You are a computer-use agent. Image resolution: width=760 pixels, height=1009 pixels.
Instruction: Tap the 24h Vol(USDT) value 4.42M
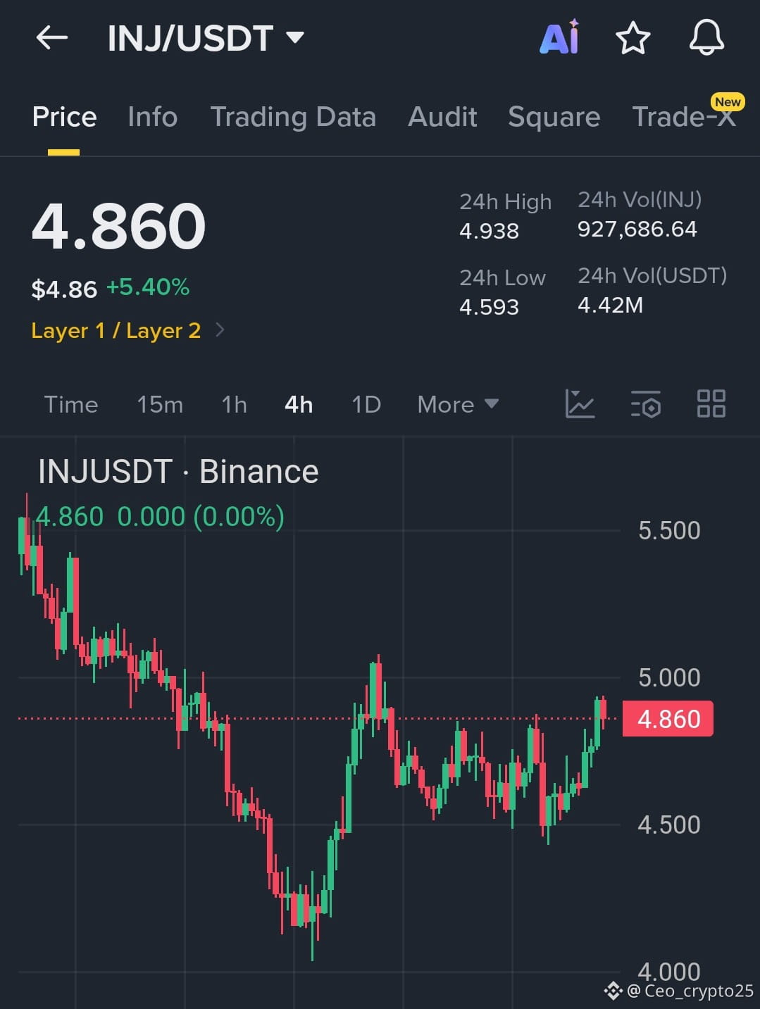[x=610, y=305]
